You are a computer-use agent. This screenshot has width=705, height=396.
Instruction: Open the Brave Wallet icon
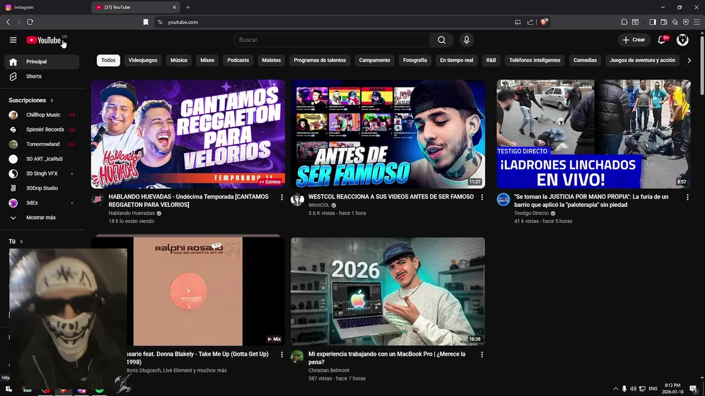coord(664,22)
